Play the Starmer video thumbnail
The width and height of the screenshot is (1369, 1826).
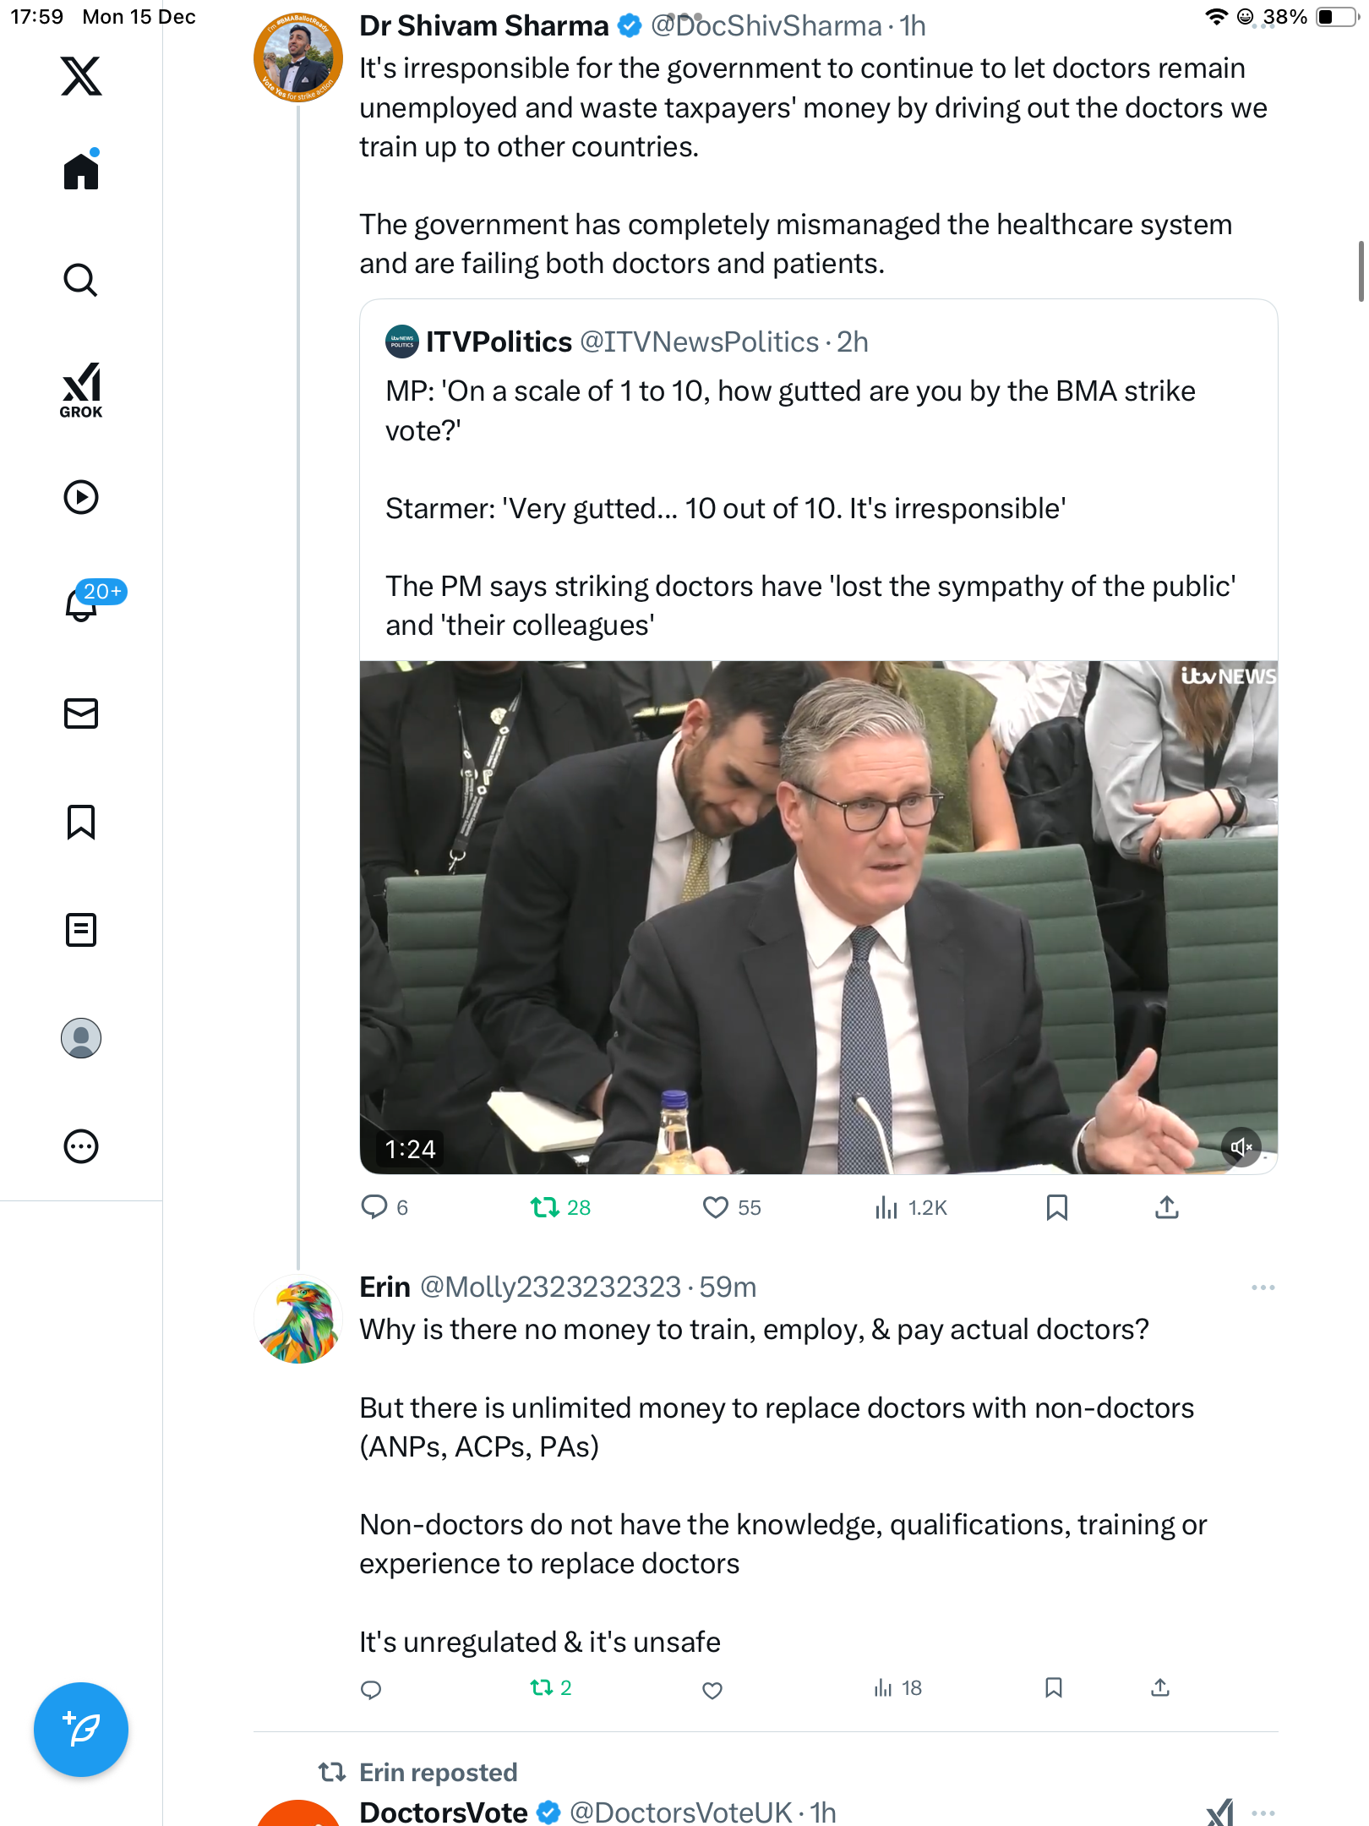[x=818, y=917]
